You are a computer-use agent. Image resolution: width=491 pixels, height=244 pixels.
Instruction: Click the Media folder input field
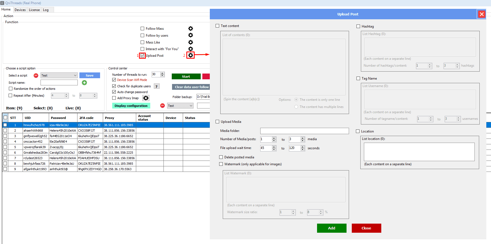[304, 131]
